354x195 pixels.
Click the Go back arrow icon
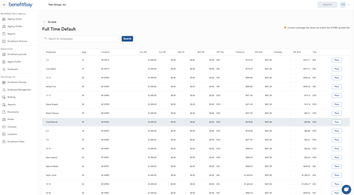tap(44, 22)
